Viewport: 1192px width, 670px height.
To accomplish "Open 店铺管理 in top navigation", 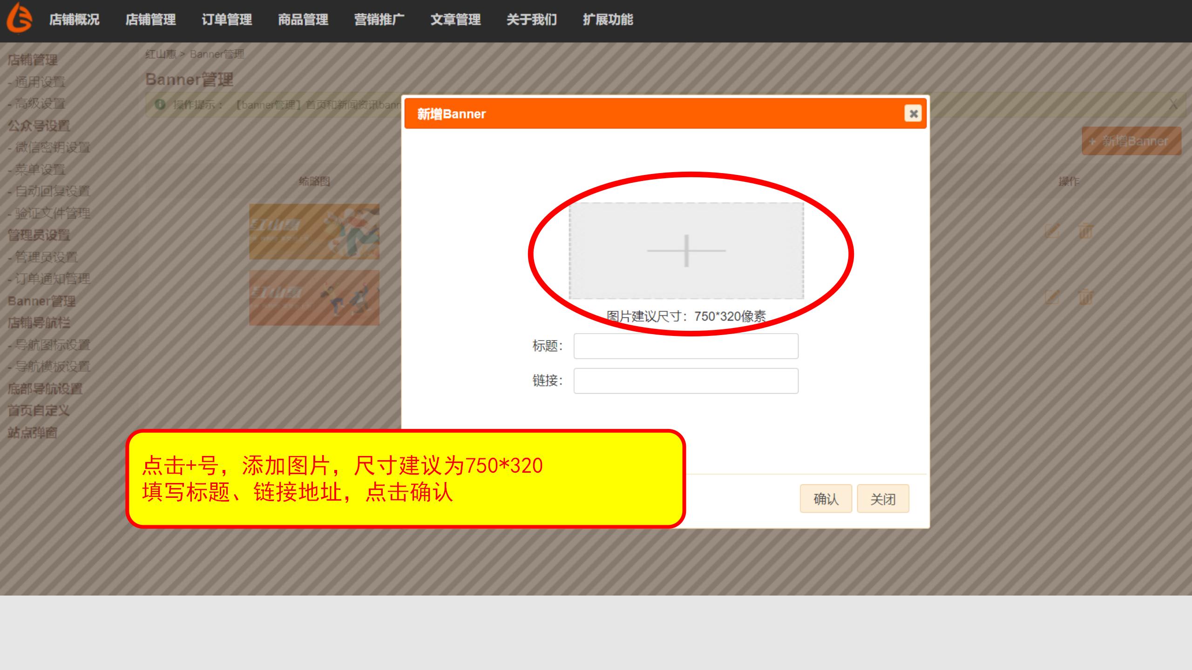I will [x=150, y=20].
